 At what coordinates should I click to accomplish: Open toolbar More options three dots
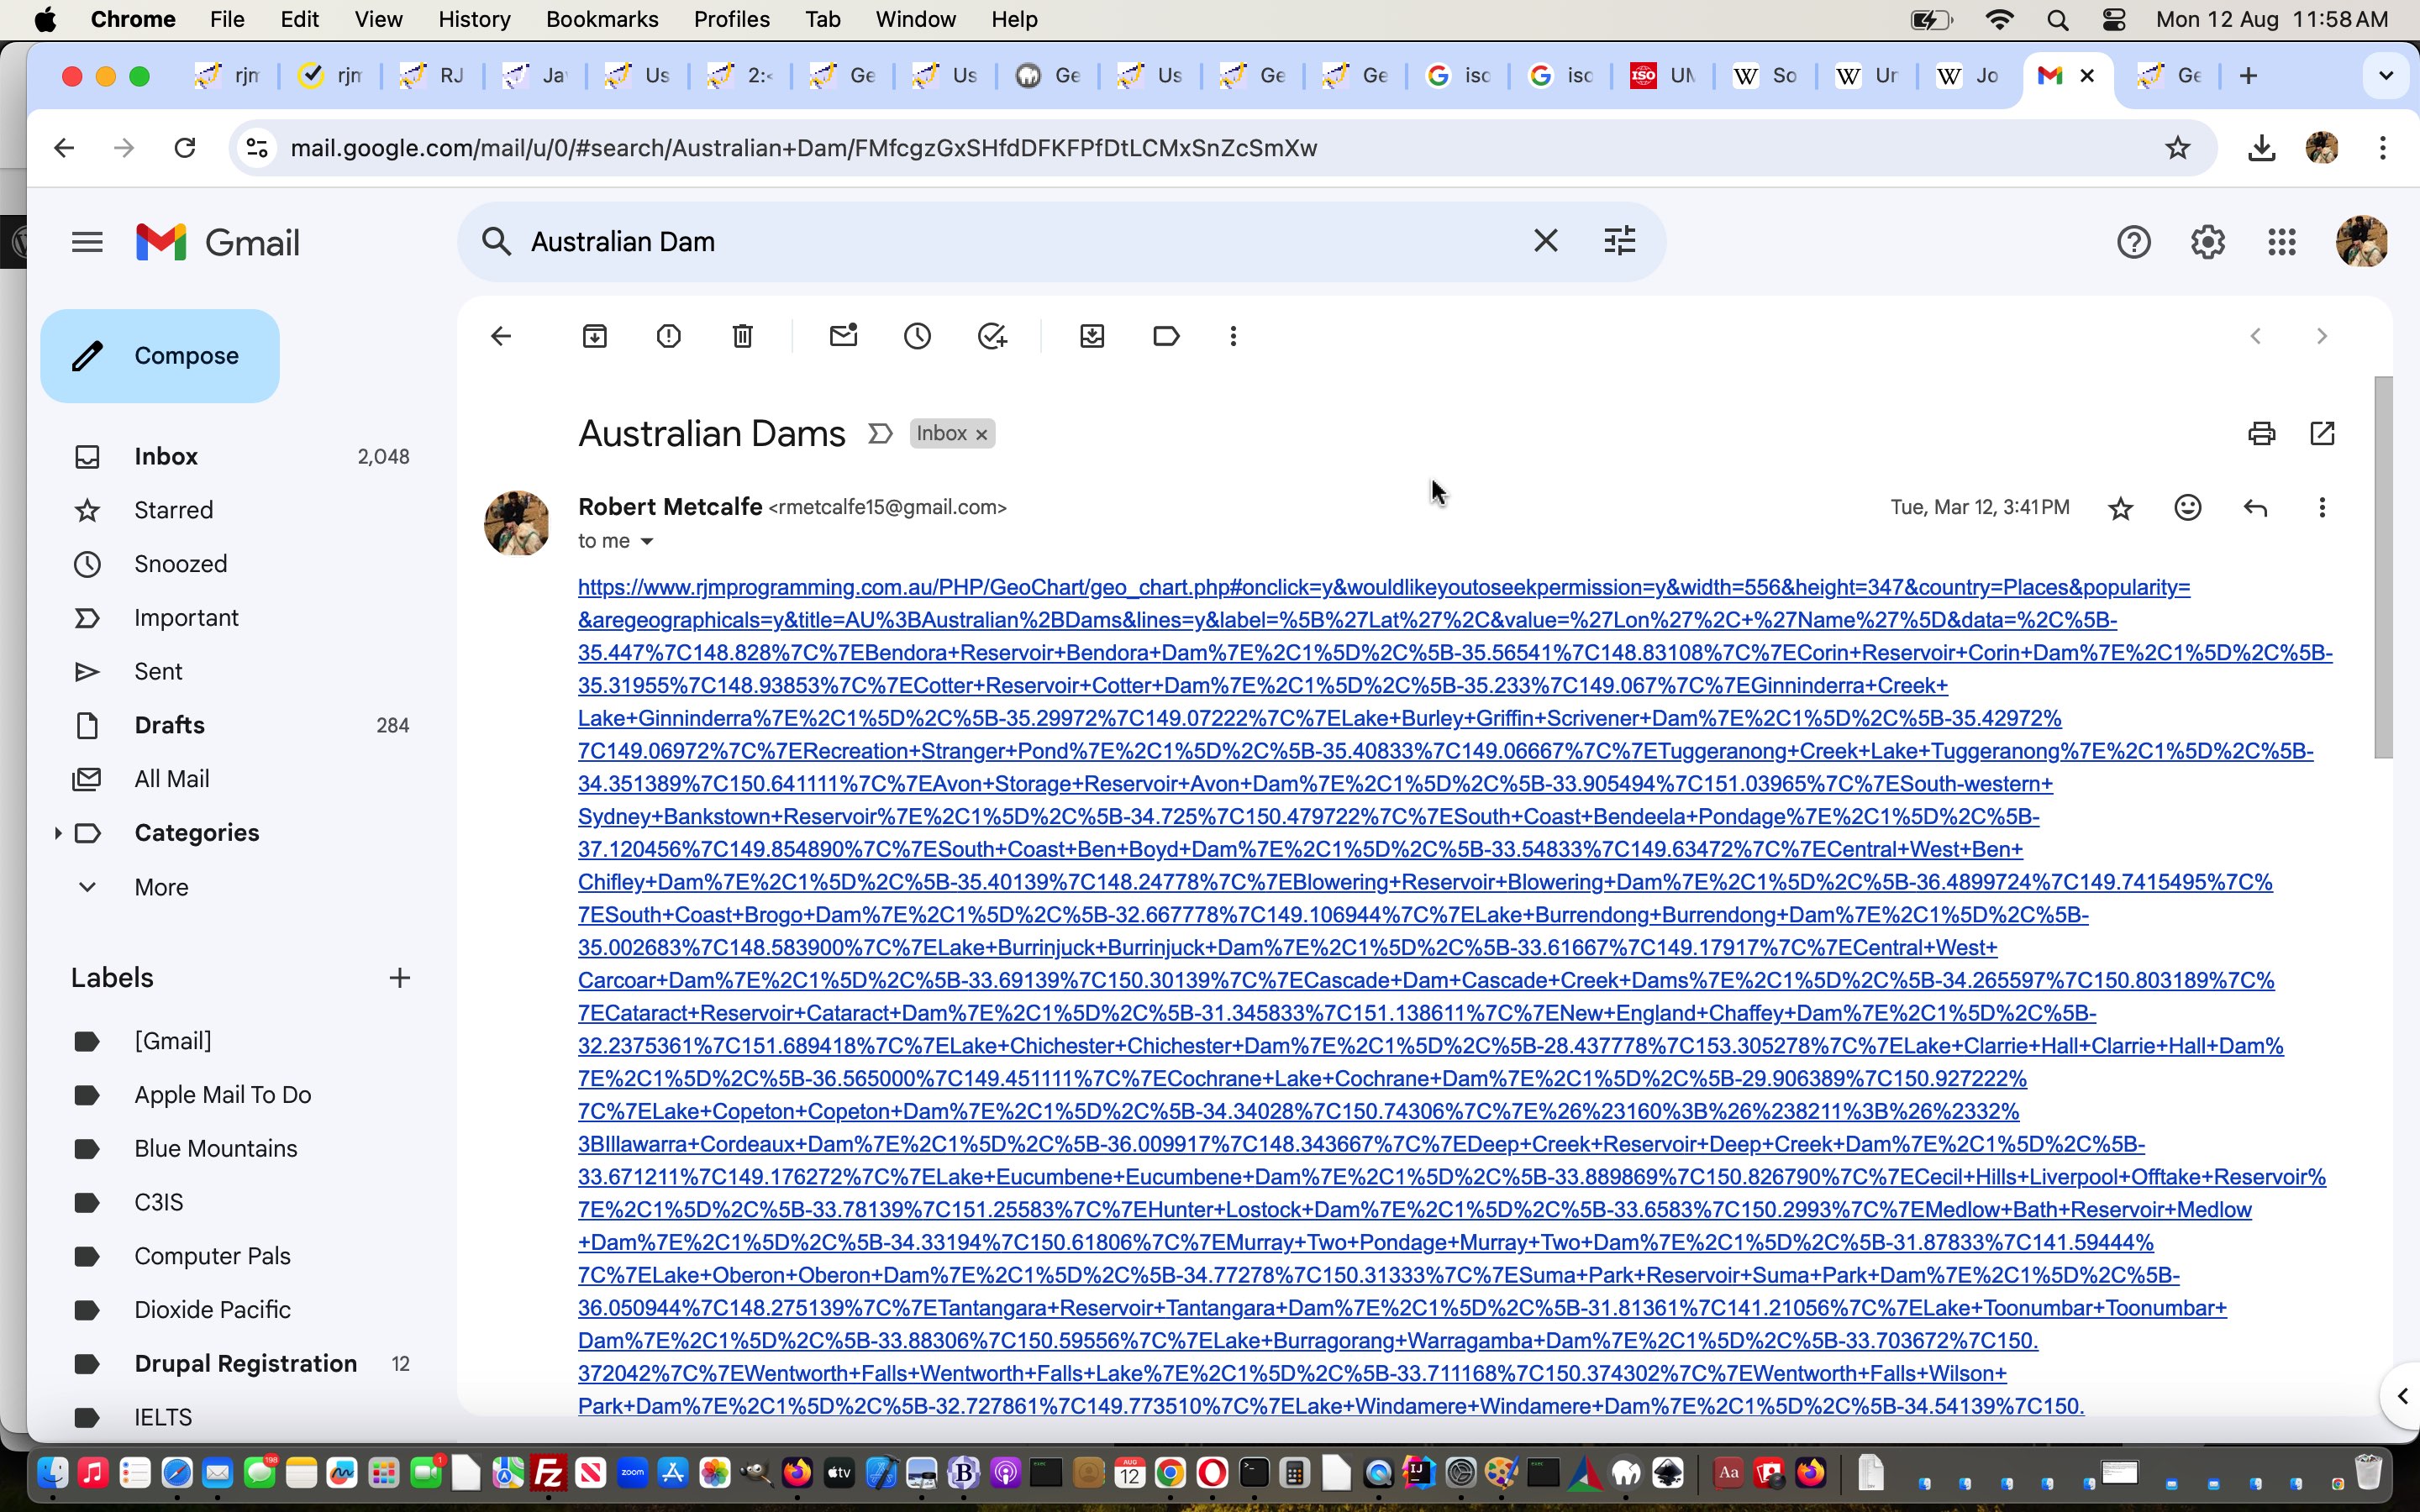coord(1233,336)
